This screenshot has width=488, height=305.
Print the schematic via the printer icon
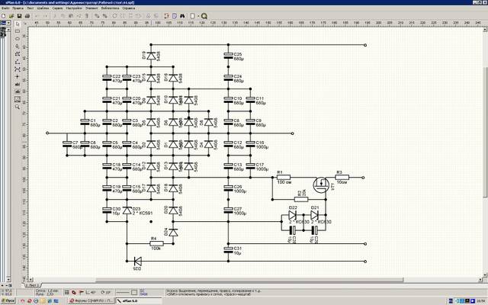tap(27, 16)
